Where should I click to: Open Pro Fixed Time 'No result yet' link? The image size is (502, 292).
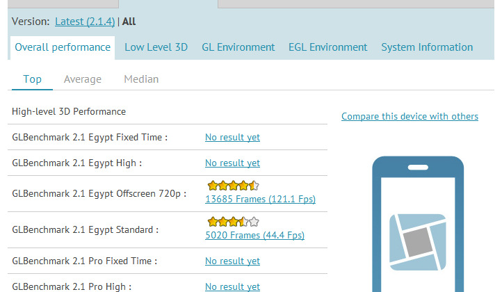point(232,261)
